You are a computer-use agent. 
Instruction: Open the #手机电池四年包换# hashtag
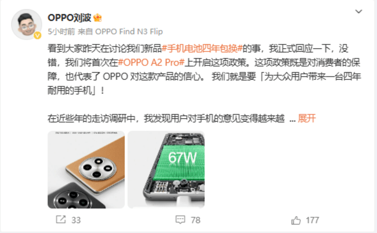(202, 49)
